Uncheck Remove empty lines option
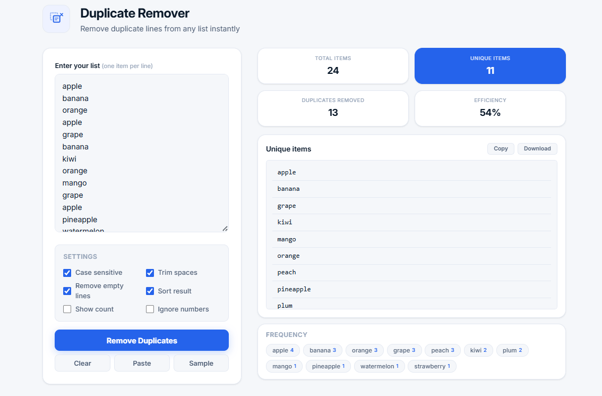 (x=67, y=291)
